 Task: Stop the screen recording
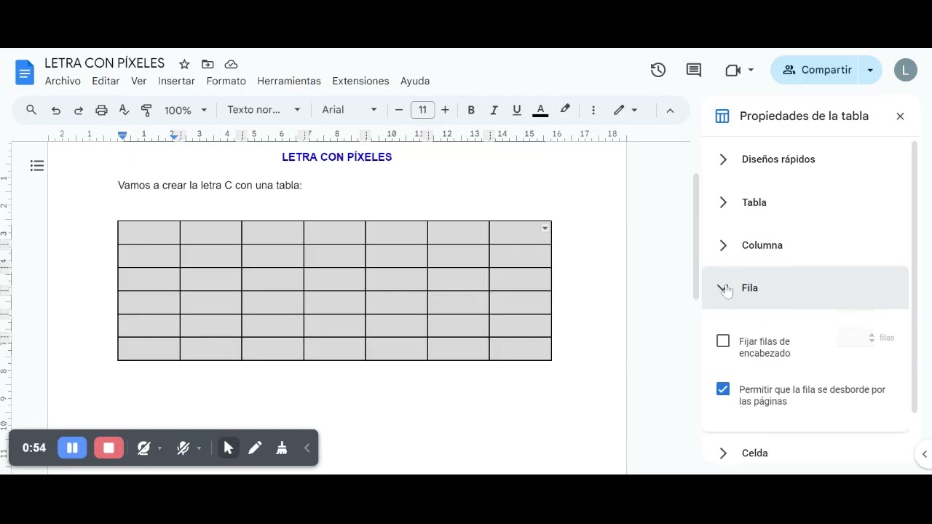[x=108, y=448]
